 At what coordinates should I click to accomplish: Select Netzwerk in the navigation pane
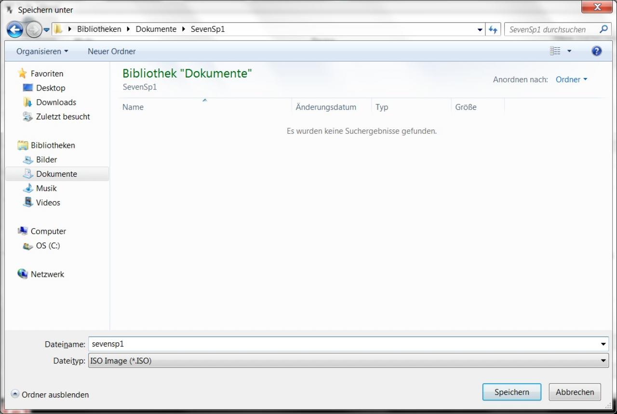tap(47, 274)
